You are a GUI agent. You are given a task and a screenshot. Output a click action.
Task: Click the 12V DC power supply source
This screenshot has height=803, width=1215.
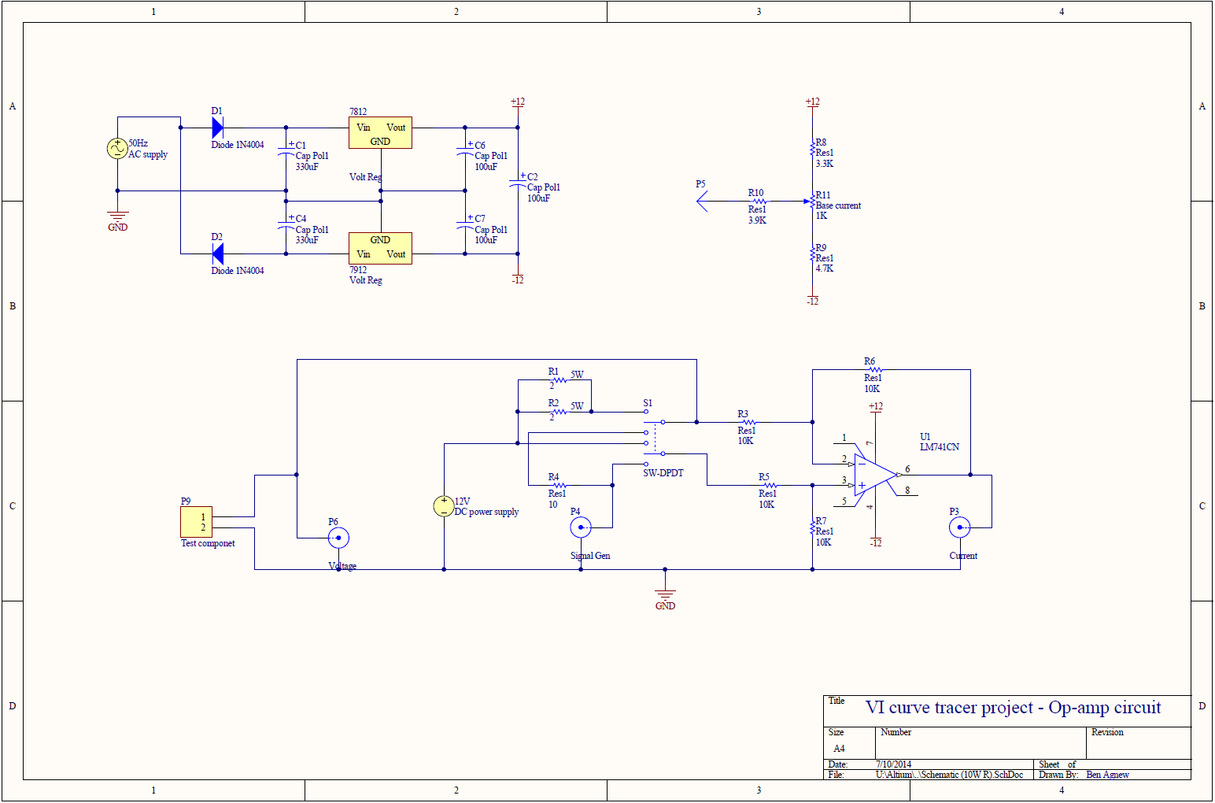444,506
